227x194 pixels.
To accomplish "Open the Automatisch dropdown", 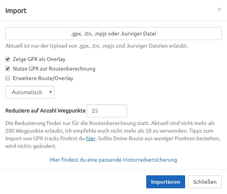I will coord(30,92).
